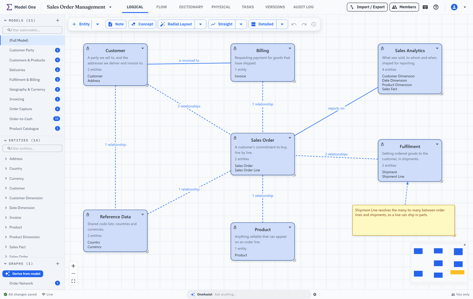Select the Order-to-Cash submodel
The height and width of the screenshot is (299, 473).
32,119
